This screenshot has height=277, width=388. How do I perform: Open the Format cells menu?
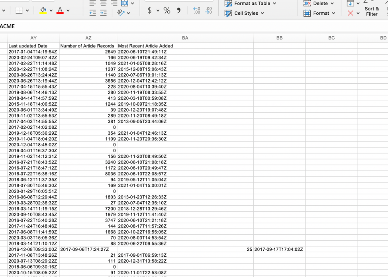click(319, 13)
